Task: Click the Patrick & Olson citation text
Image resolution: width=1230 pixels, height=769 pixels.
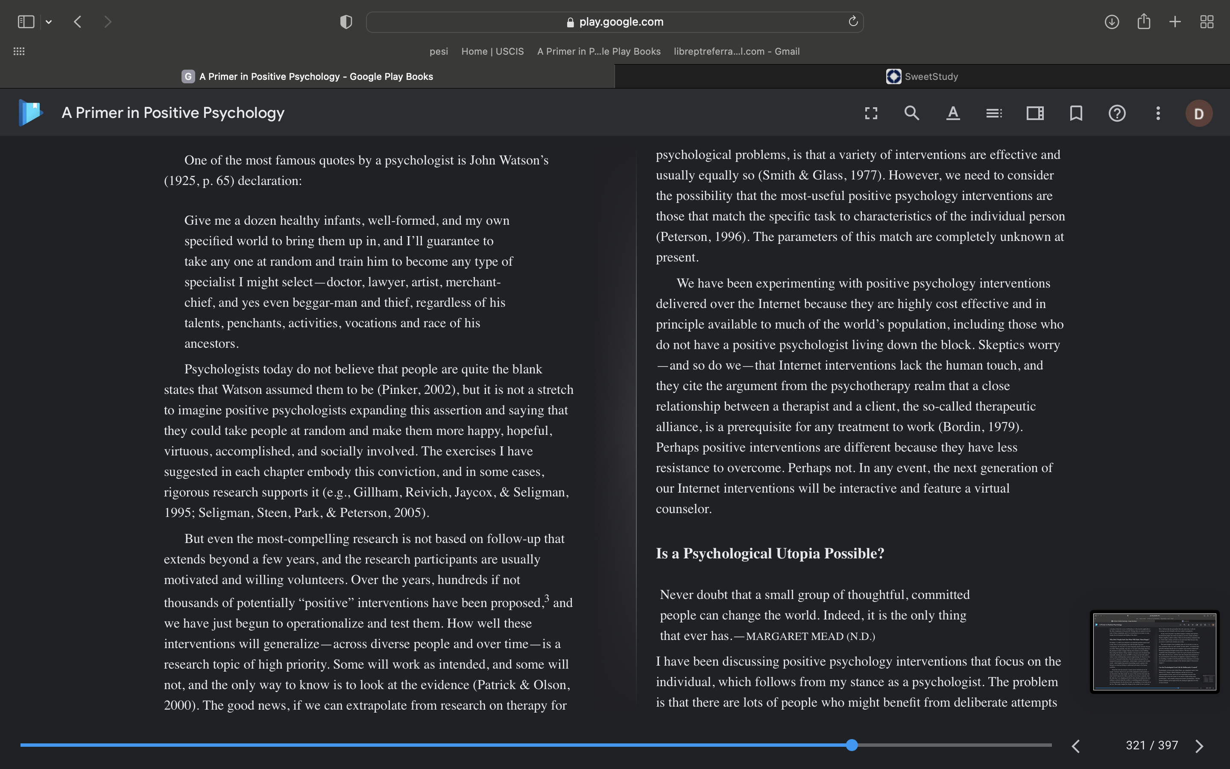Action: 522,685
